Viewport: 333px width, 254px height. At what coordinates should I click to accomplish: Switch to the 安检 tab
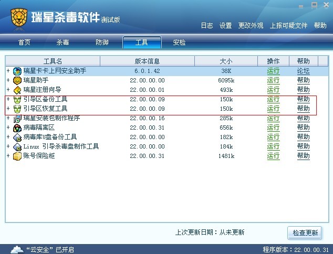[179, 42]
